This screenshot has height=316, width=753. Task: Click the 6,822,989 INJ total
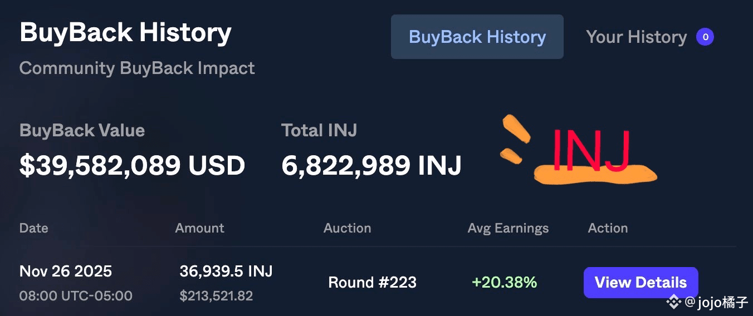(x=371, y=165)
